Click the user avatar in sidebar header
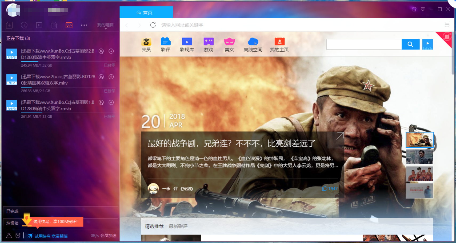This screenshot has height=243, width=456. pos(13,10)
